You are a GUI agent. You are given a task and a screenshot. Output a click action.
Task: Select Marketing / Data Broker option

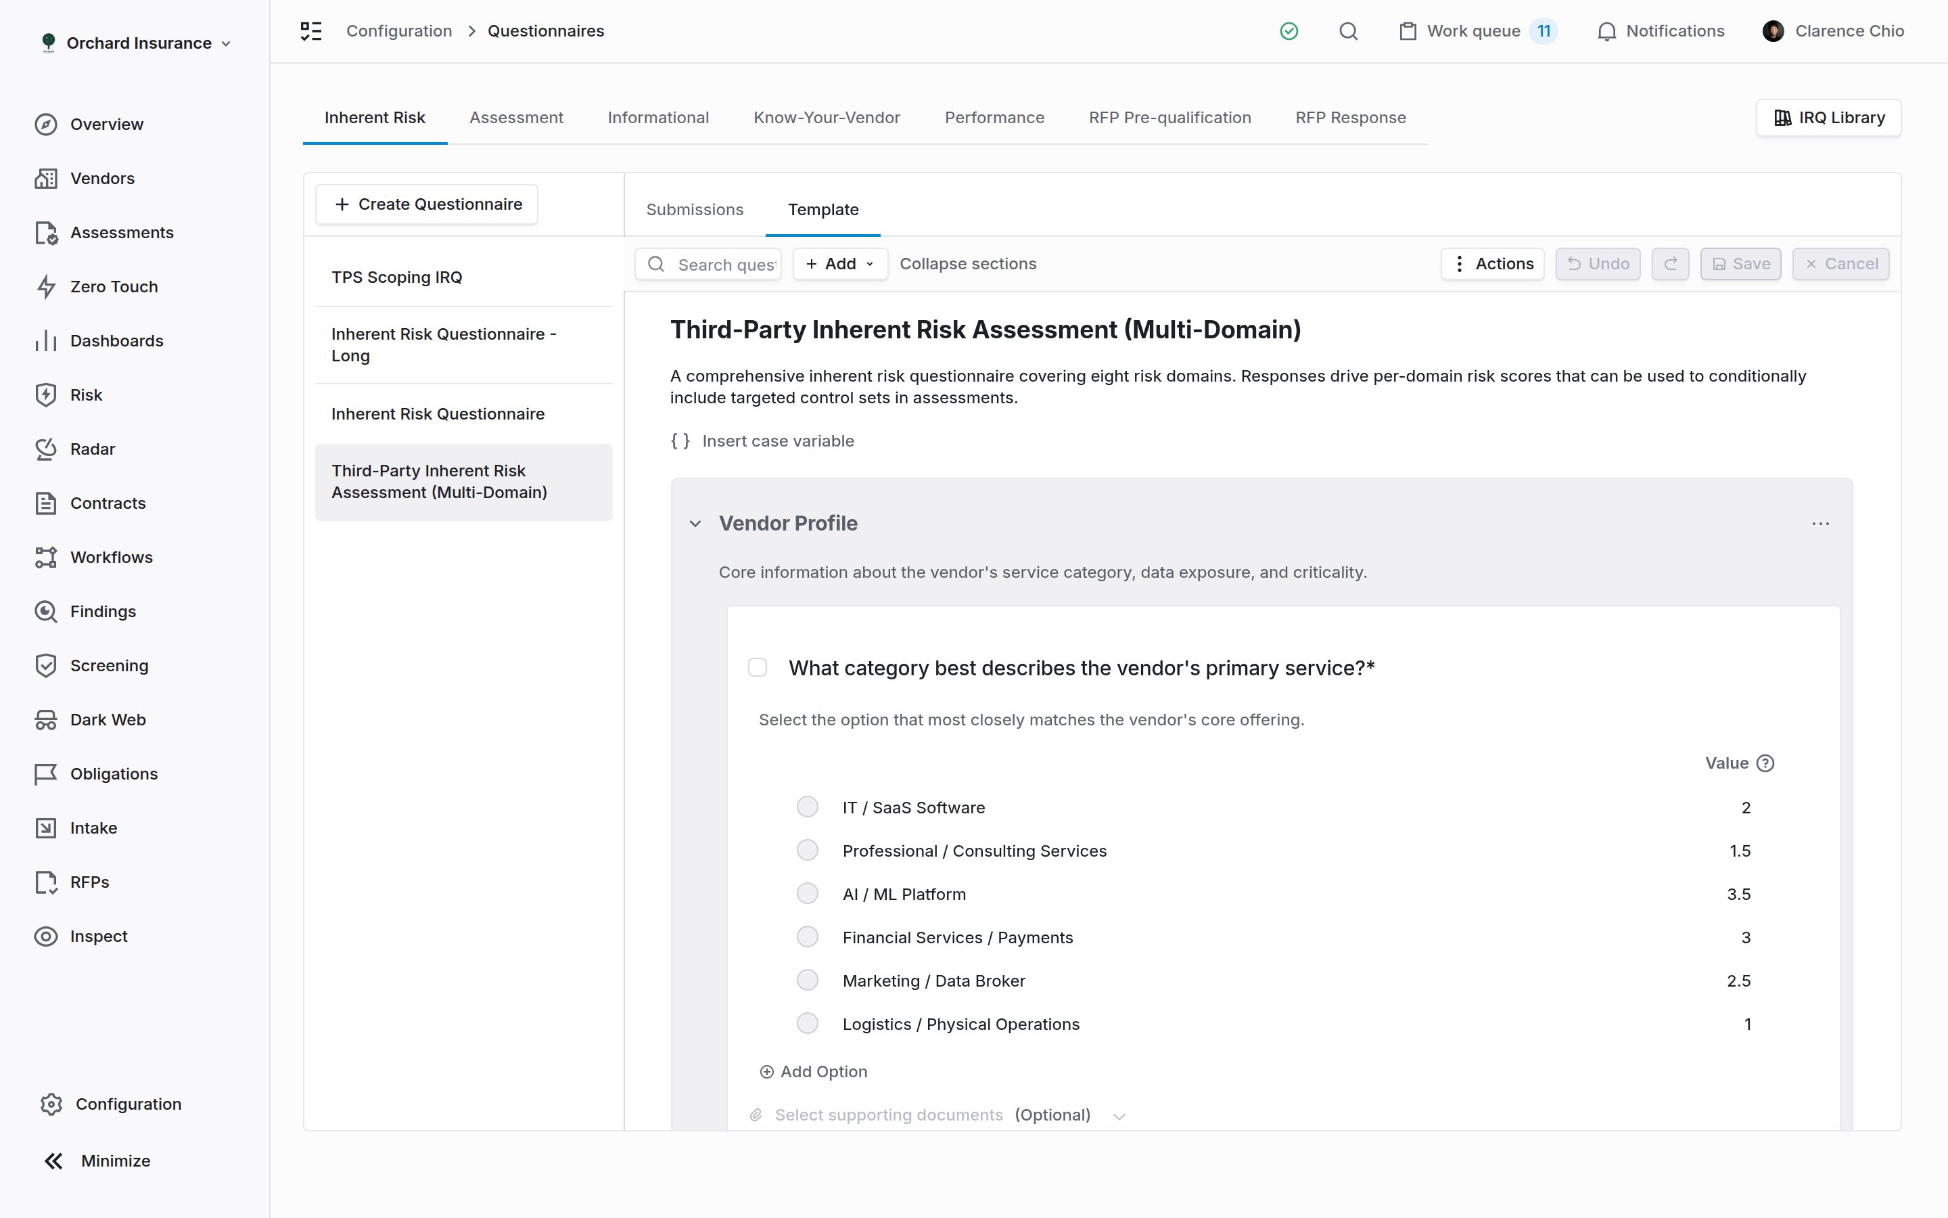pyautogui.click(x=808, y=980)
